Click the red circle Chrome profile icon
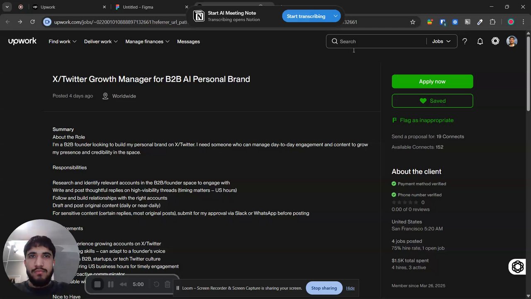531x299 pixels. [x=511, y=22]
